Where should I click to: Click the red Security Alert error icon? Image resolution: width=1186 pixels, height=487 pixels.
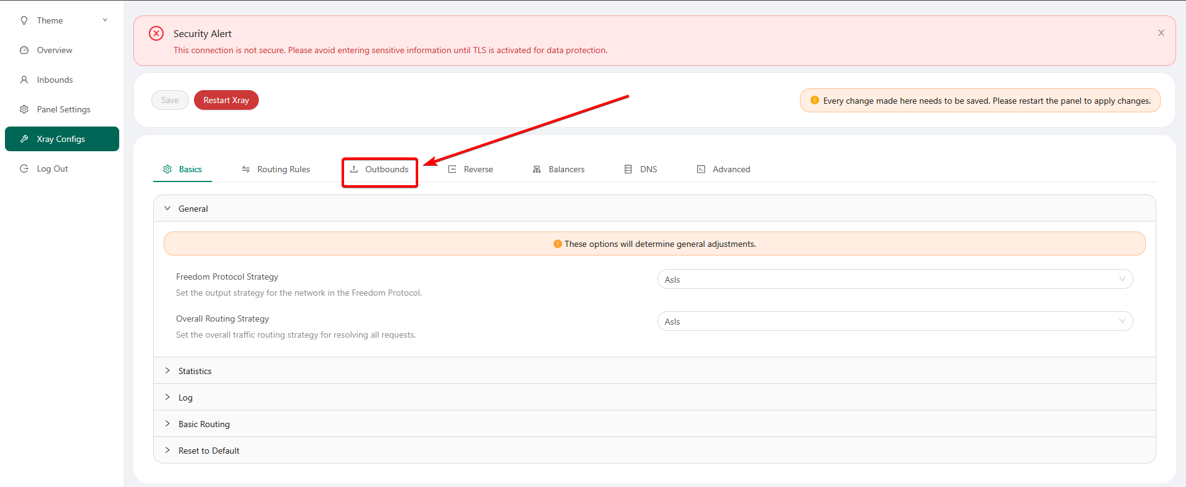click(x=156, y=33)
